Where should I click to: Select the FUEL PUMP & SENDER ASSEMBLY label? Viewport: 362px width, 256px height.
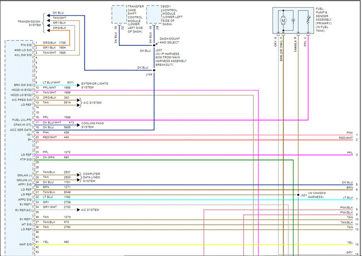coord(324,20)
